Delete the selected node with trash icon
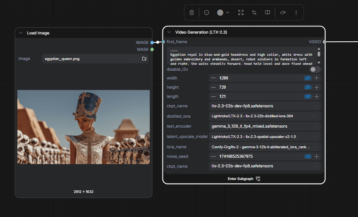 (x=192, y=13)
